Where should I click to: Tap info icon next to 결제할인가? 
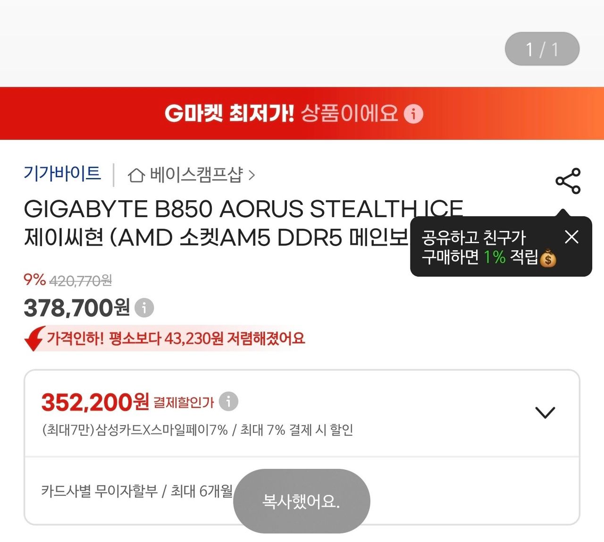[228, 401]
